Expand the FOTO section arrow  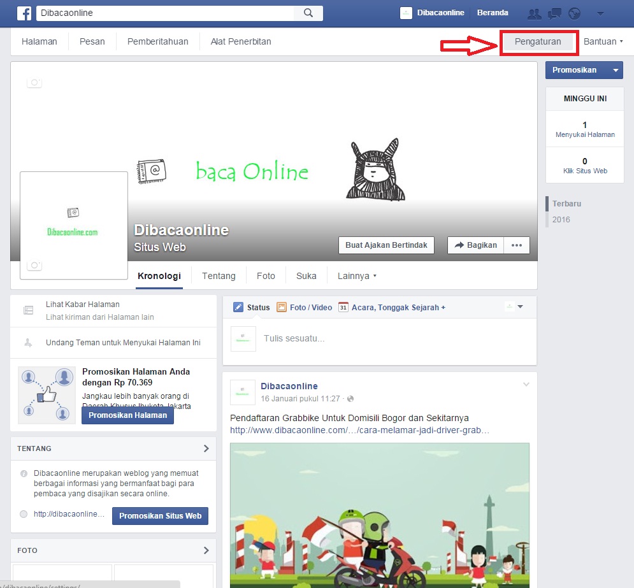click(x=206, y=550)
